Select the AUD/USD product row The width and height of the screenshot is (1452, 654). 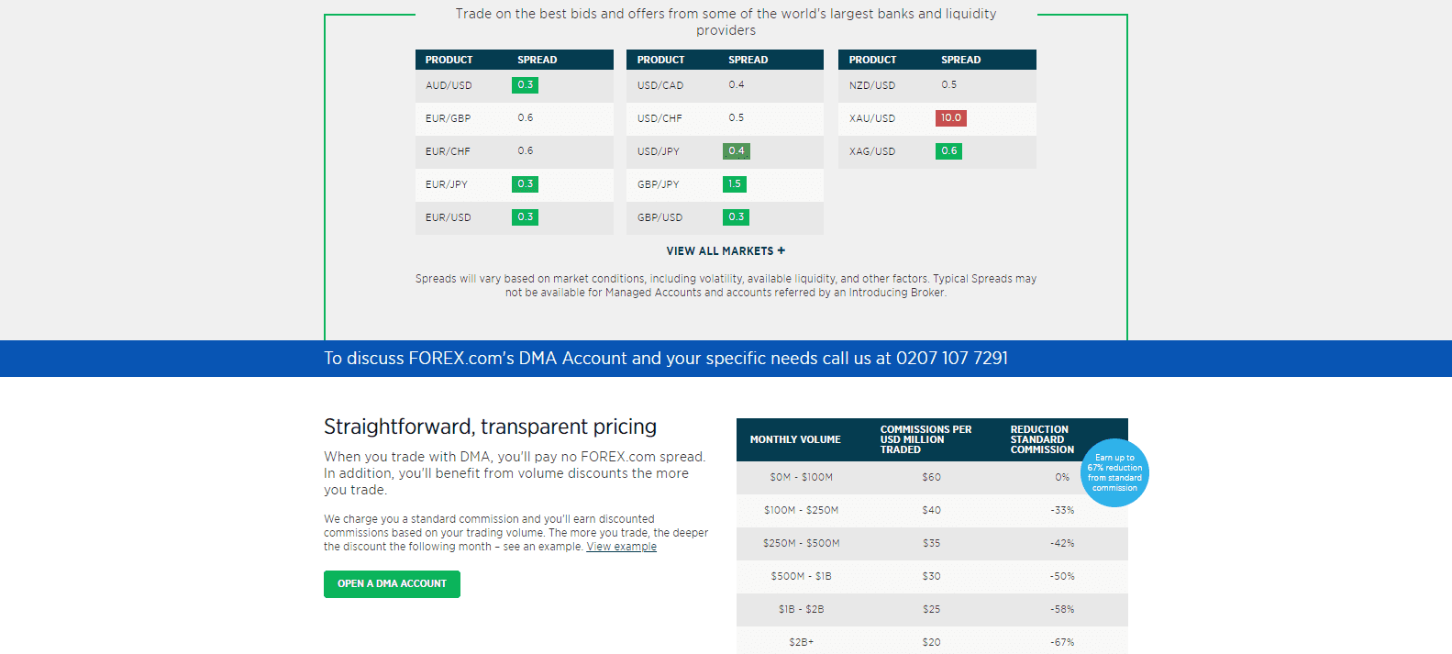515,85
